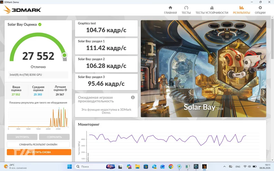
Task: Click the Сохранить button
Action: point(54,137)
